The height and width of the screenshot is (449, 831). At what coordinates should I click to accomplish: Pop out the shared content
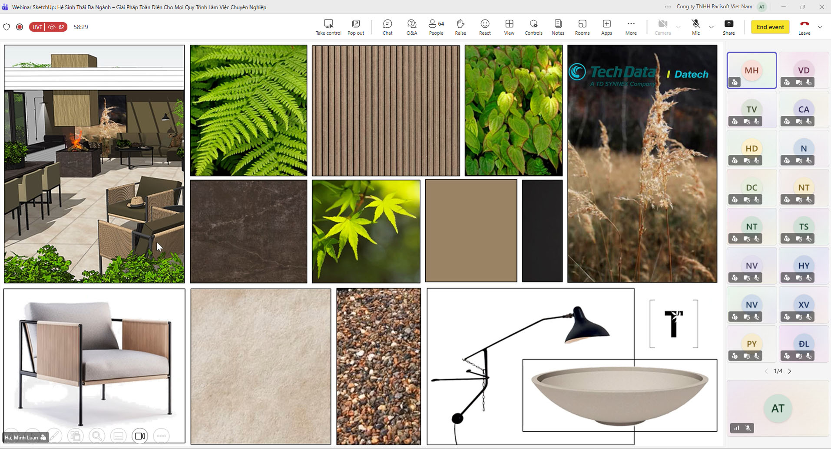coord(356,27)
